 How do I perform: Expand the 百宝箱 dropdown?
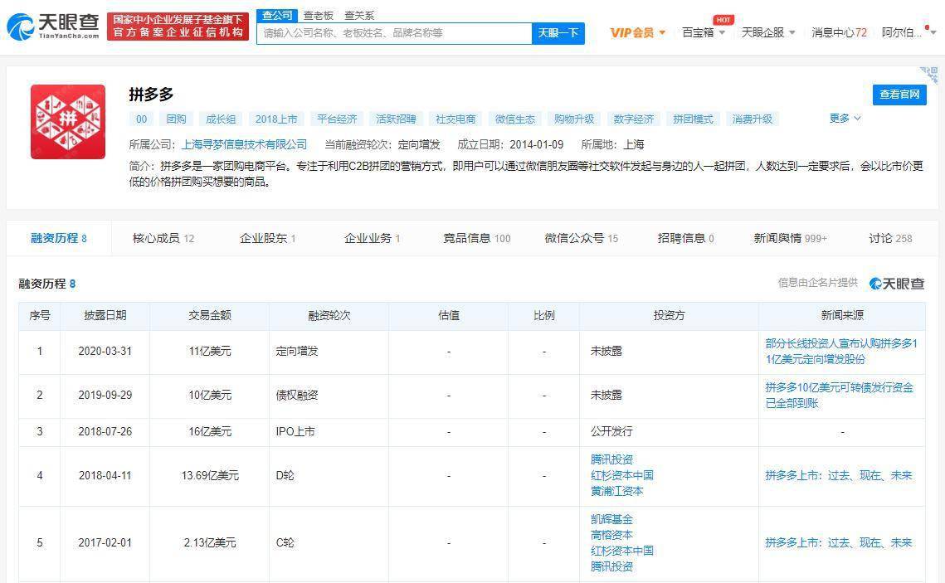(x=704, y=32)
